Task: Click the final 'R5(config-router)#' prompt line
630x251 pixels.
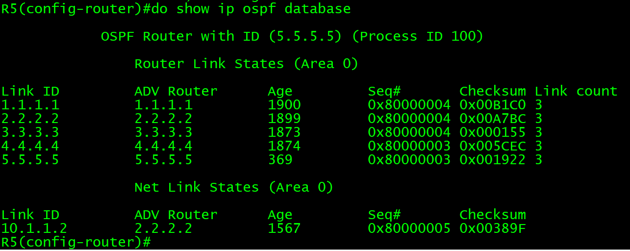Action: pos(76,242)
